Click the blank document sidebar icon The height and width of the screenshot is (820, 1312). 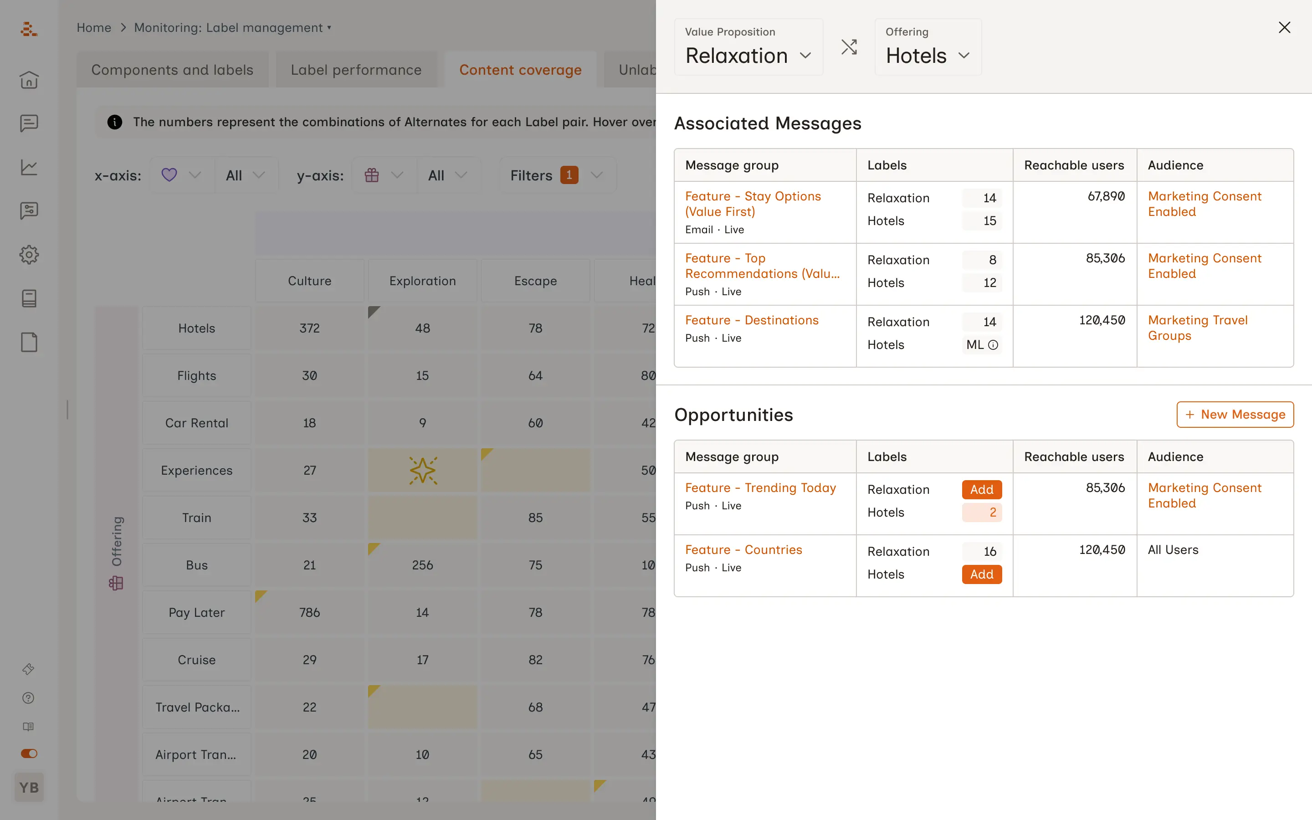click(x=29, y=342)
